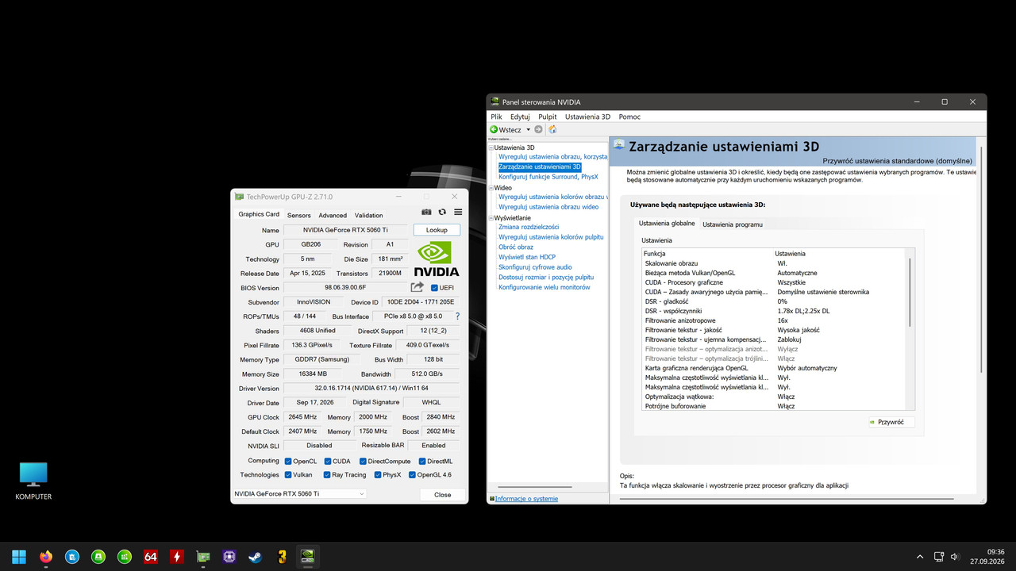
Task: Open the green grid app in taskbar
Action: click(x=125, y=557)
